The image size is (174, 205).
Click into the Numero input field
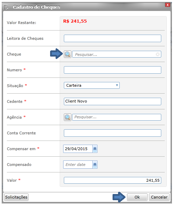113,70
